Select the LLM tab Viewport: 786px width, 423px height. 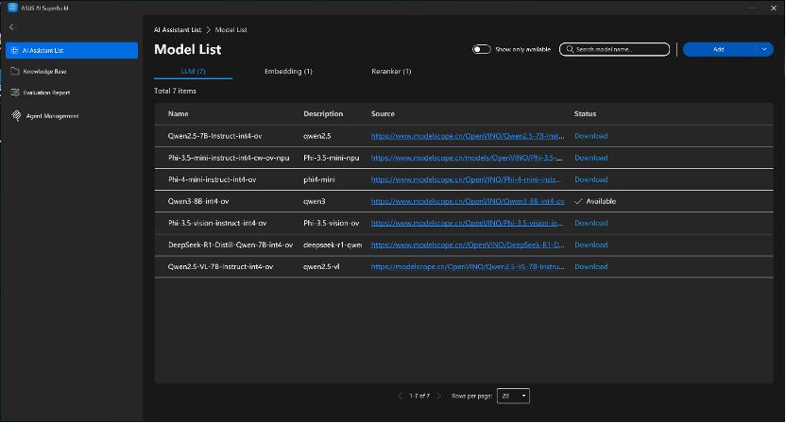[x=193, y=72]
